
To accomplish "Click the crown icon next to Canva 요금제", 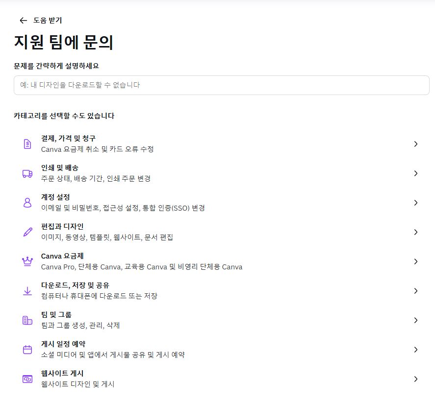I will point(27,261).
